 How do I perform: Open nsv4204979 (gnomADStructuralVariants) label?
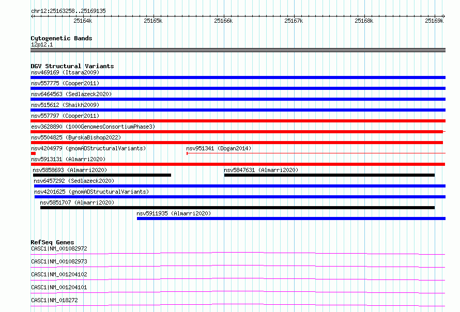88,148
